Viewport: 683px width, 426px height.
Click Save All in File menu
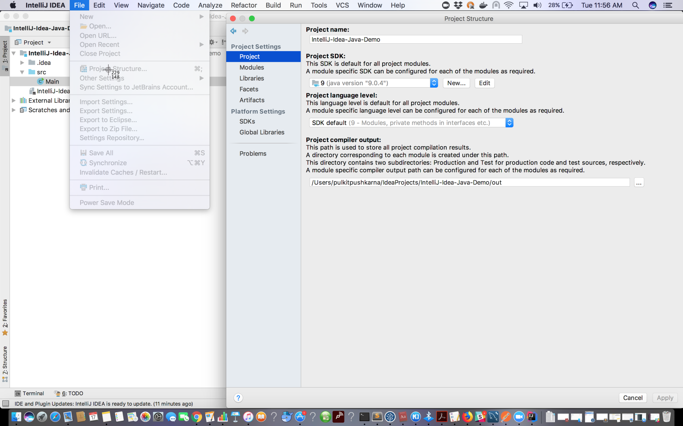pos(139,153)
